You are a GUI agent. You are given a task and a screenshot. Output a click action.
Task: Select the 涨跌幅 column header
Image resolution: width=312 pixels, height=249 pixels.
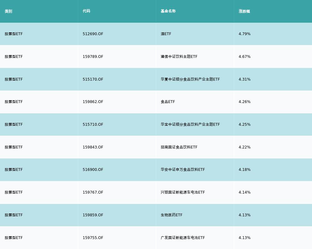click(x=244, y=11)
